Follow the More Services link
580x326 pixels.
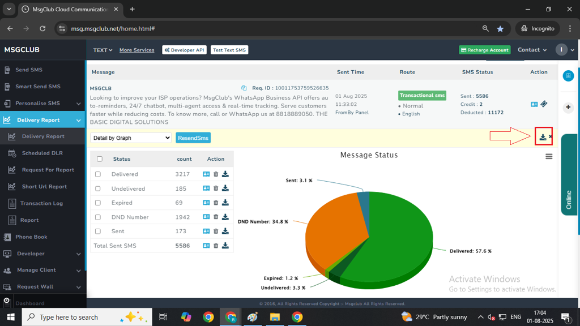(137, 50)
